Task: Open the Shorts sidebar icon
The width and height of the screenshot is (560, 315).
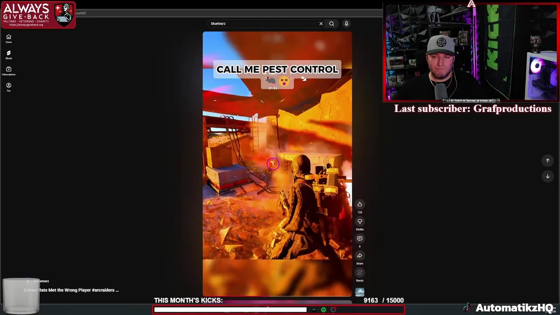Action: pyautogui.click(x=8, y=55)
